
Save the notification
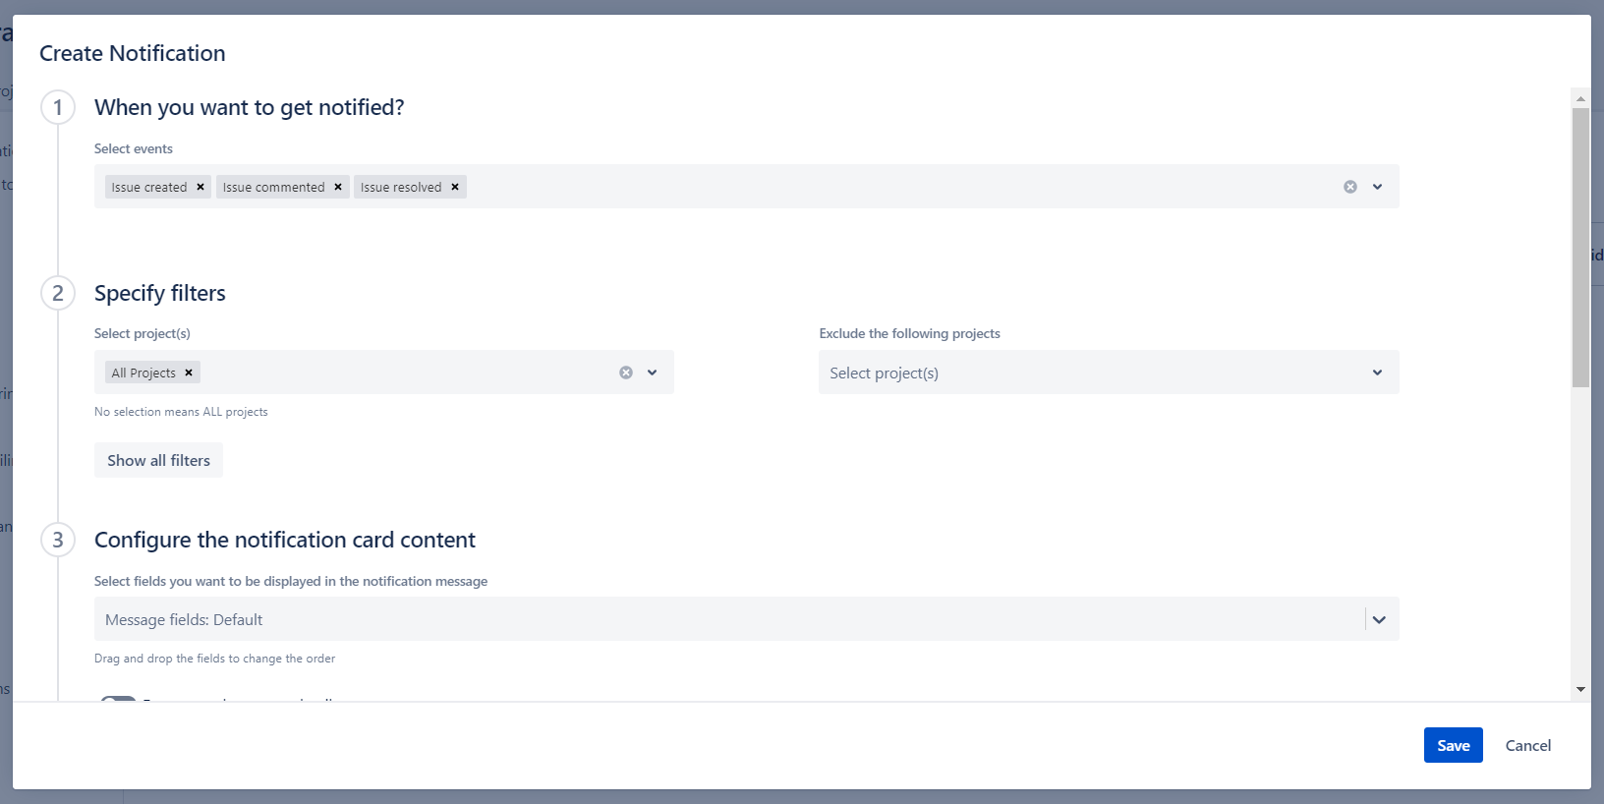tap(1453, 745)
